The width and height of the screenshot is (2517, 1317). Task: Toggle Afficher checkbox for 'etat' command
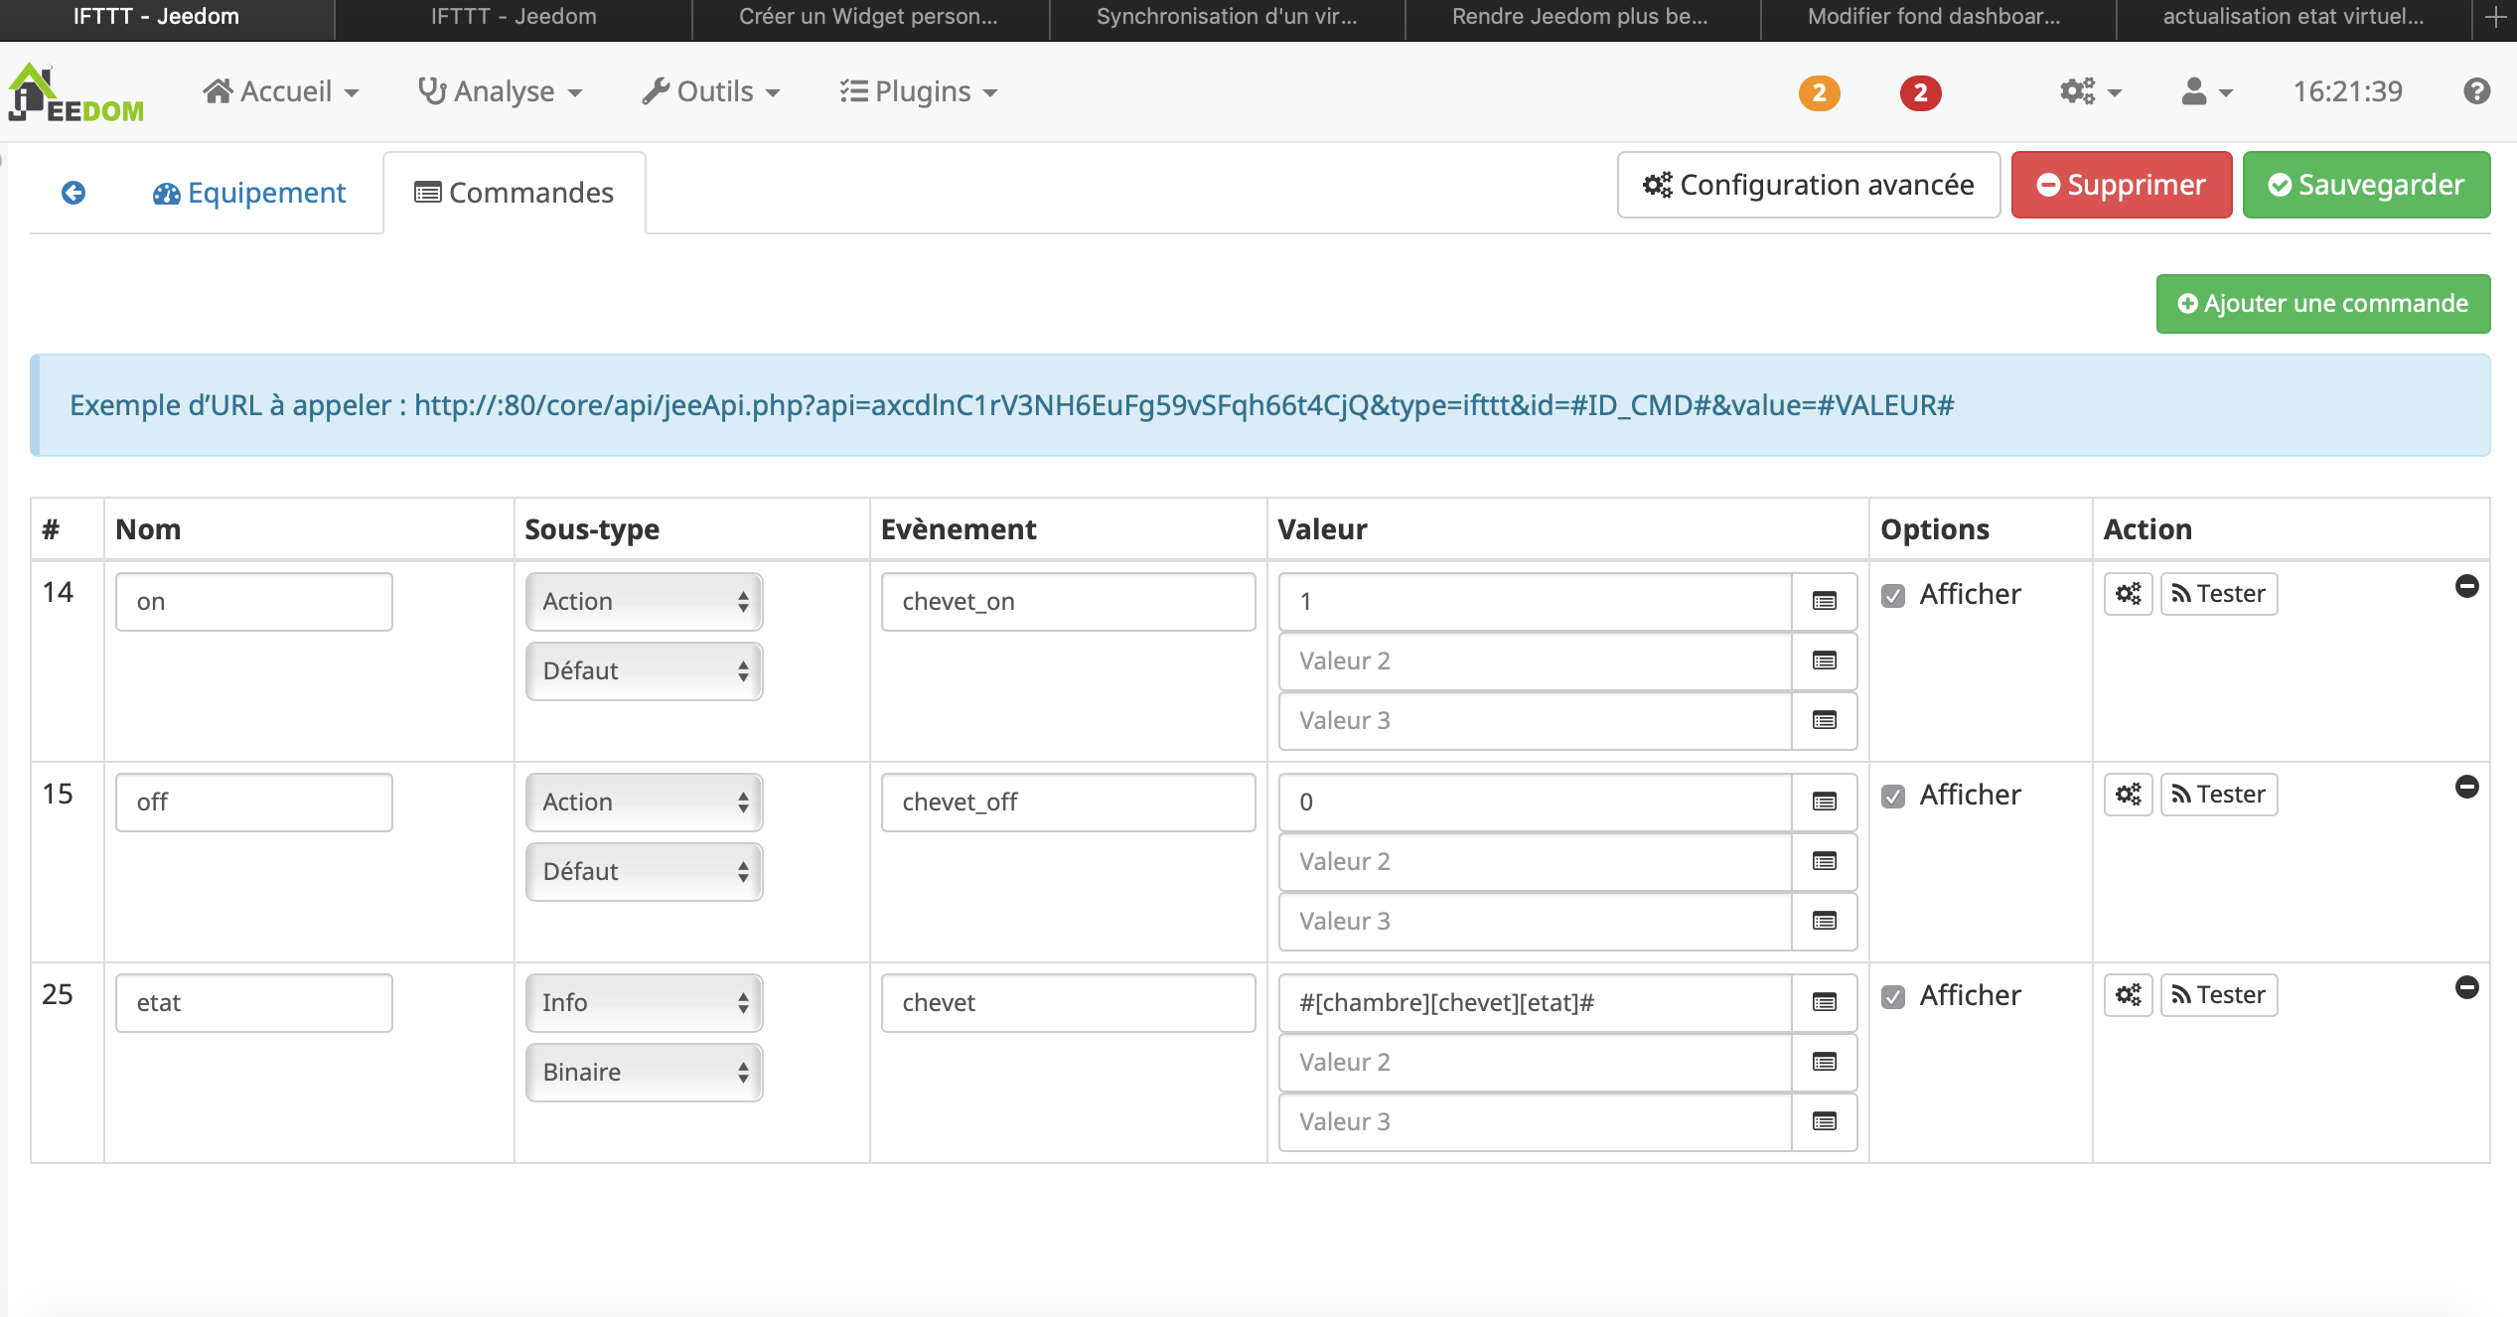(x=1893, y=997)
